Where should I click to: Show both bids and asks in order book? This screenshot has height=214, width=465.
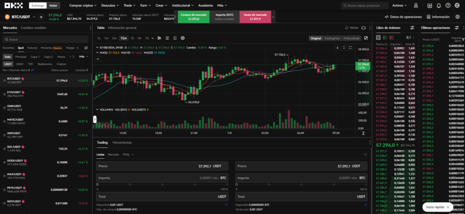pyautogui.click(x=378, y=38)
